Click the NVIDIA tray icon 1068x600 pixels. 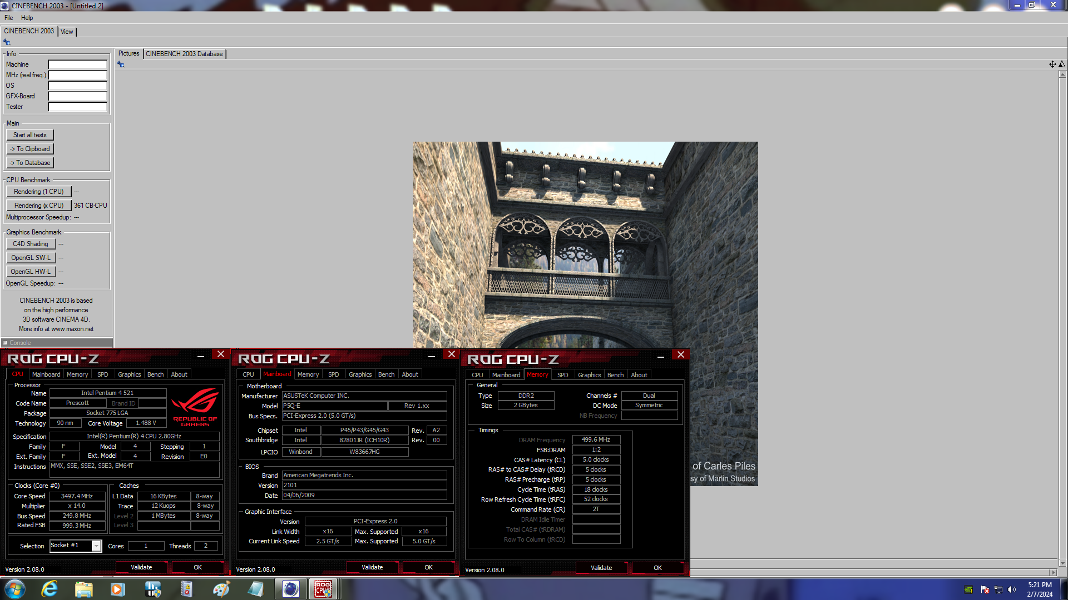point(968,589)
